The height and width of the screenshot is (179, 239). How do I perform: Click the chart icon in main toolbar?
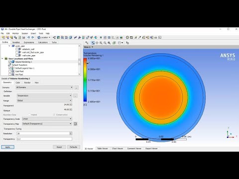point(113,37)
